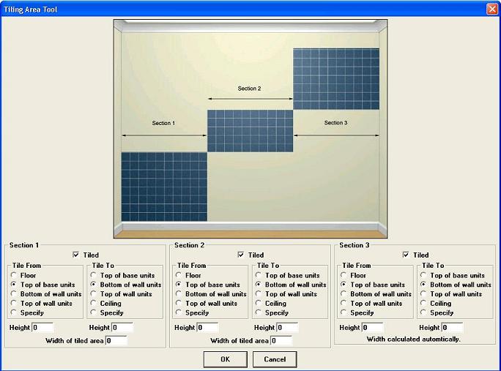Click Section 1 Tile To Height field
Image resolution: width=501 pixels, height=371 pixels.
[122, 328]
